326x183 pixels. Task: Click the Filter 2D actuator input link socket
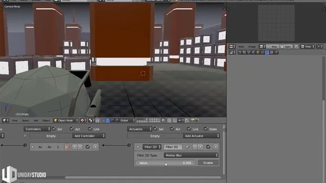[x=129, y=145]
